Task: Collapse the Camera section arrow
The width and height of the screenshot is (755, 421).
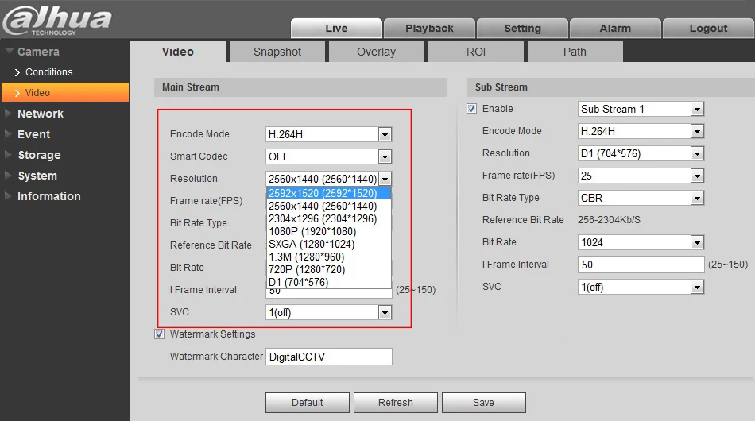Action: point(9,51)
